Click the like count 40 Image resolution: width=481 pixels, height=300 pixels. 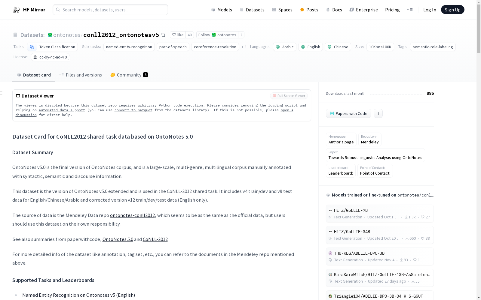(x=190, y=35)
